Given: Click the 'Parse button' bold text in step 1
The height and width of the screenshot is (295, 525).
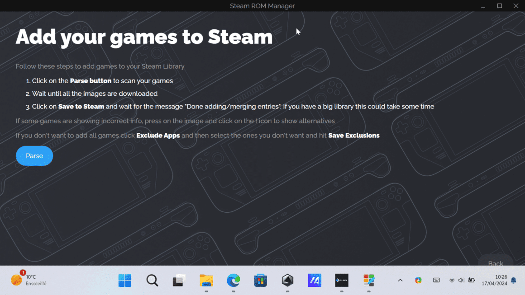Looking at the screenshot, I should 91,81.
